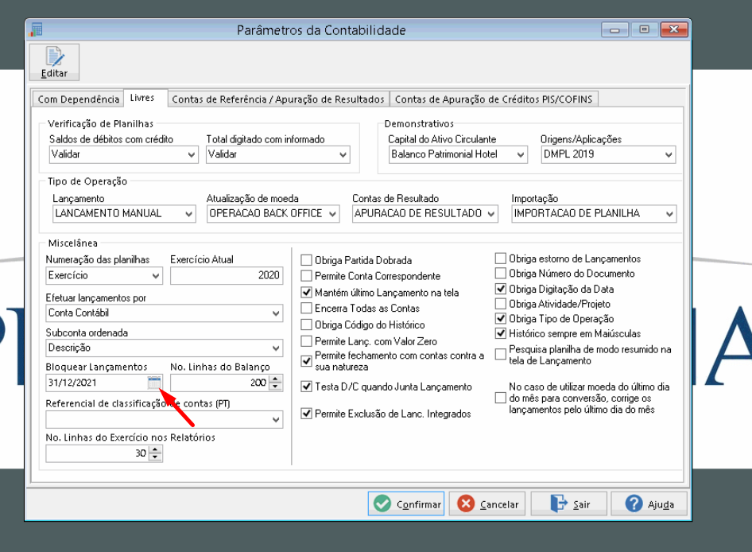Uncheck Obriga Digitação da Data
This screenshot has width=752, height=552.
point(501,289)
